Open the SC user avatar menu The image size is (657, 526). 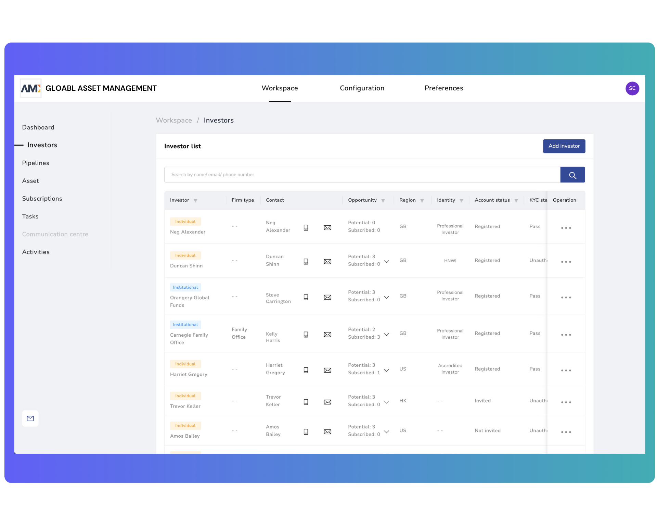click(632, 88)
